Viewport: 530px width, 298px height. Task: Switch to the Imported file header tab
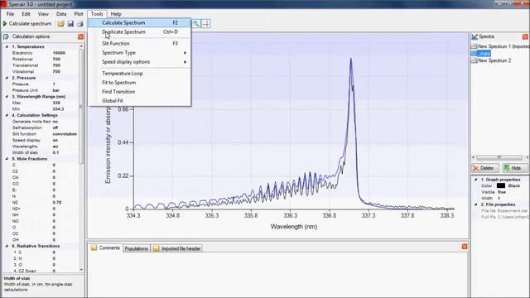point(176,248)
